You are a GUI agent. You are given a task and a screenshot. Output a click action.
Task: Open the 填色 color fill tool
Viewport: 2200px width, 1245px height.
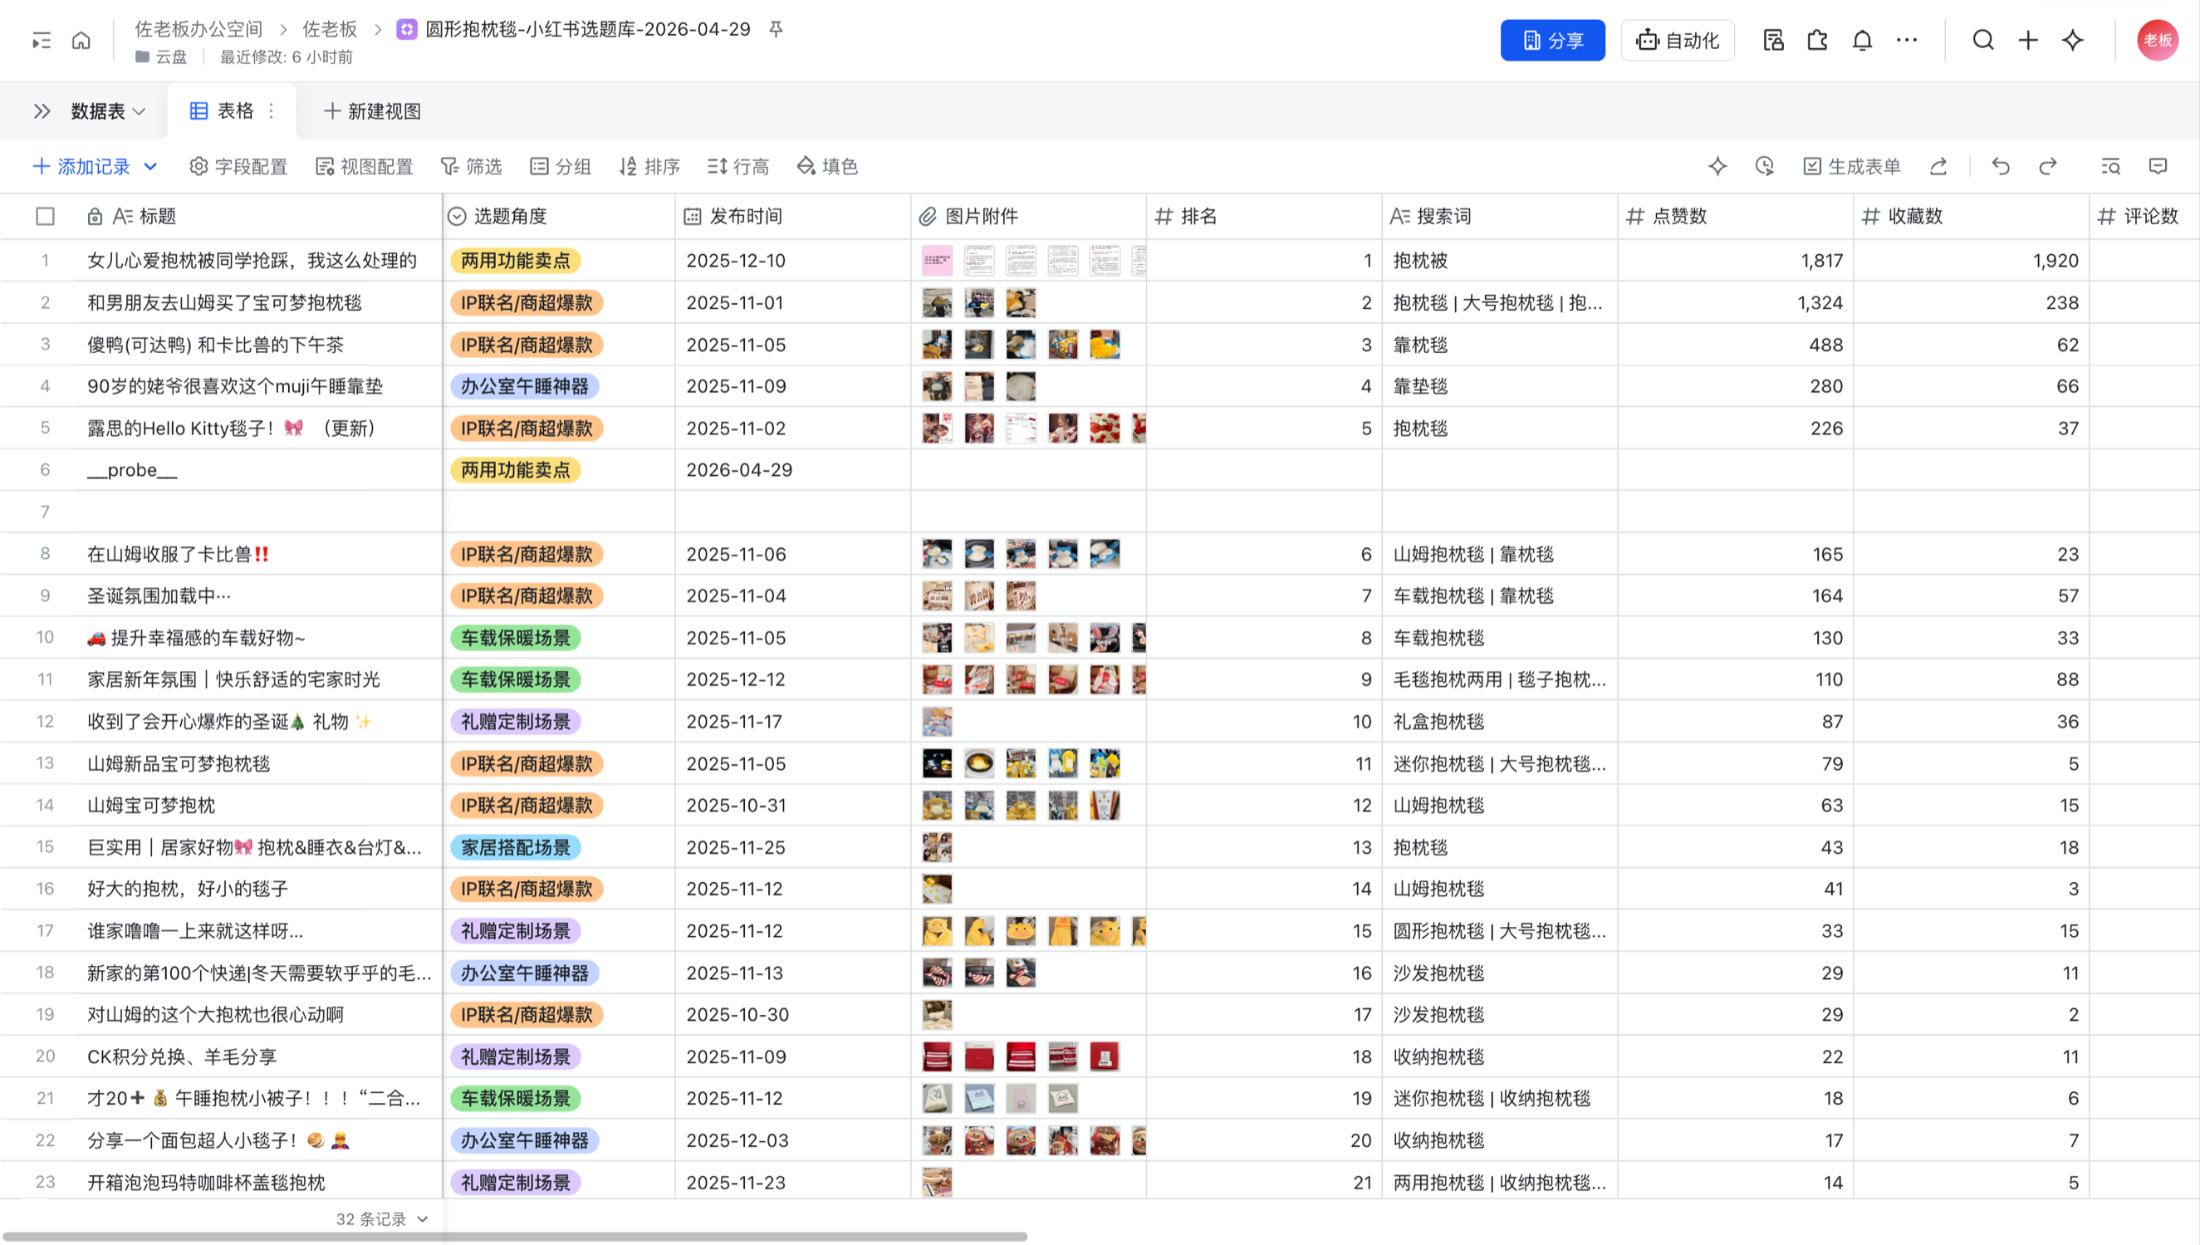tap(827, 166)
